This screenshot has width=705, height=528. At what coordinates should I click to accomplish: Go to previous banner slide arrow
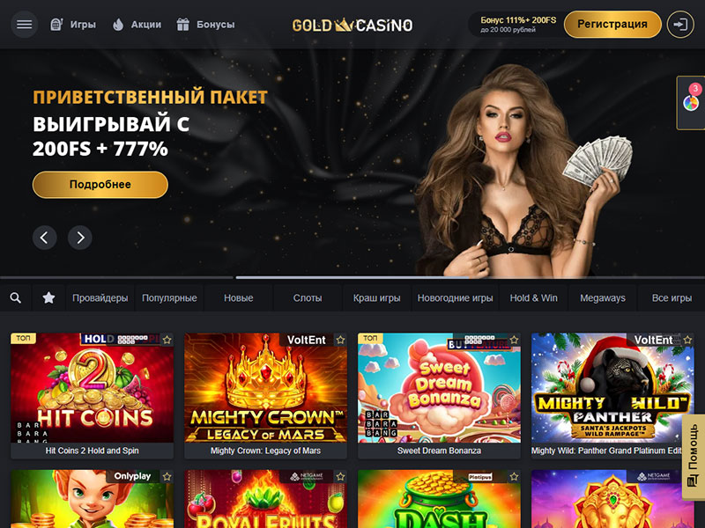point(45,237)
